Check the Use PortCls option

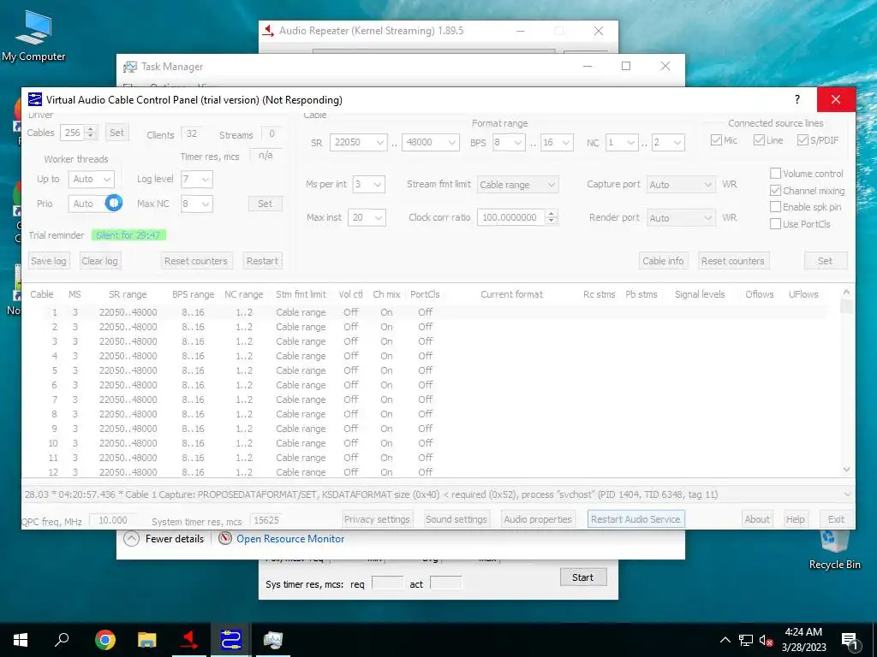775,224
